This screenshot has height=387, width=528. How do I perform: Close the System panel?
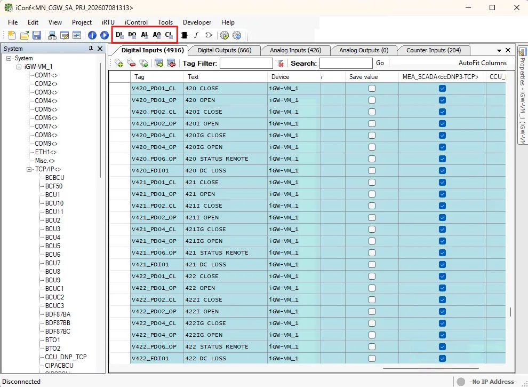[x=100, y=49]
